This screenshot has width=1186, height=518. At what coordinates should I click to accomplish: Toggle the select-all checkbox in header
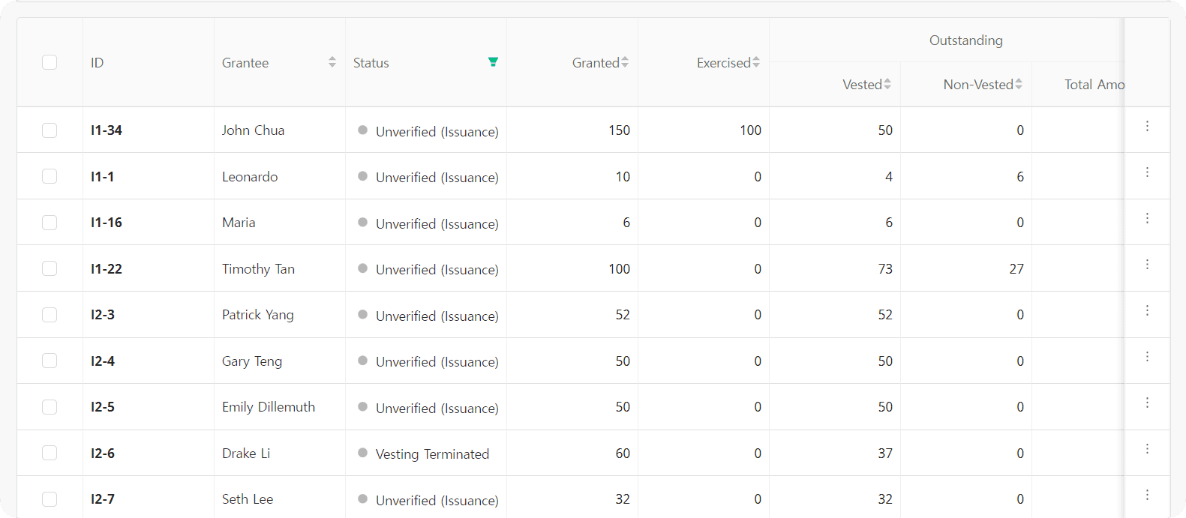click(x=50, y=62)
